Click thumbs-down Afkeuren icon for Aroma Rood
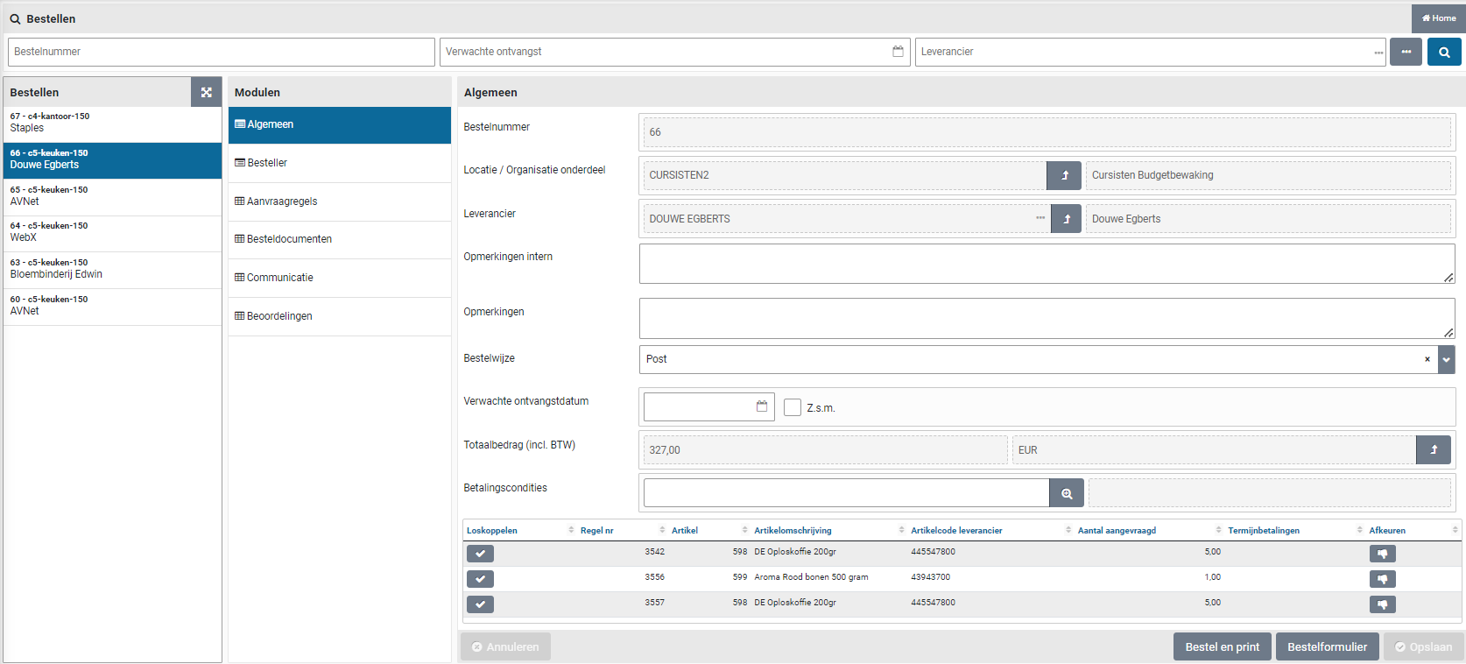This screenshot has width=1466, height=664. [1382, 579]
